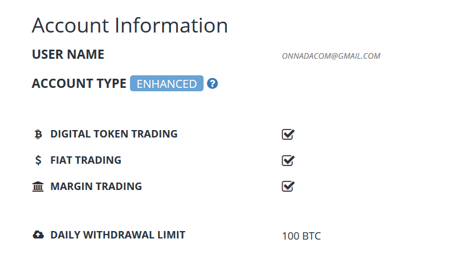Click the Bitcoin symbol icon
Screen dimensions: 455x259
tap(38, 135)
